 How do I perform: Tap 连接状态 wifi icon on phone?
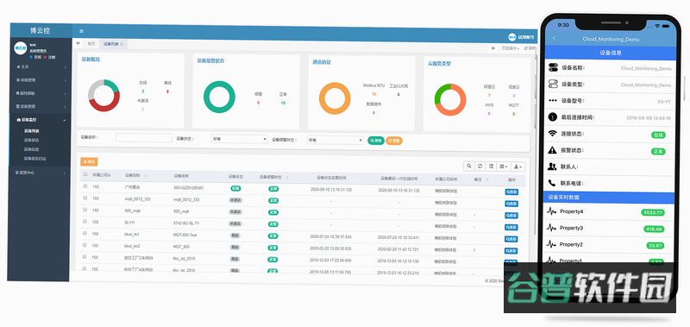[x=552, y=134]
